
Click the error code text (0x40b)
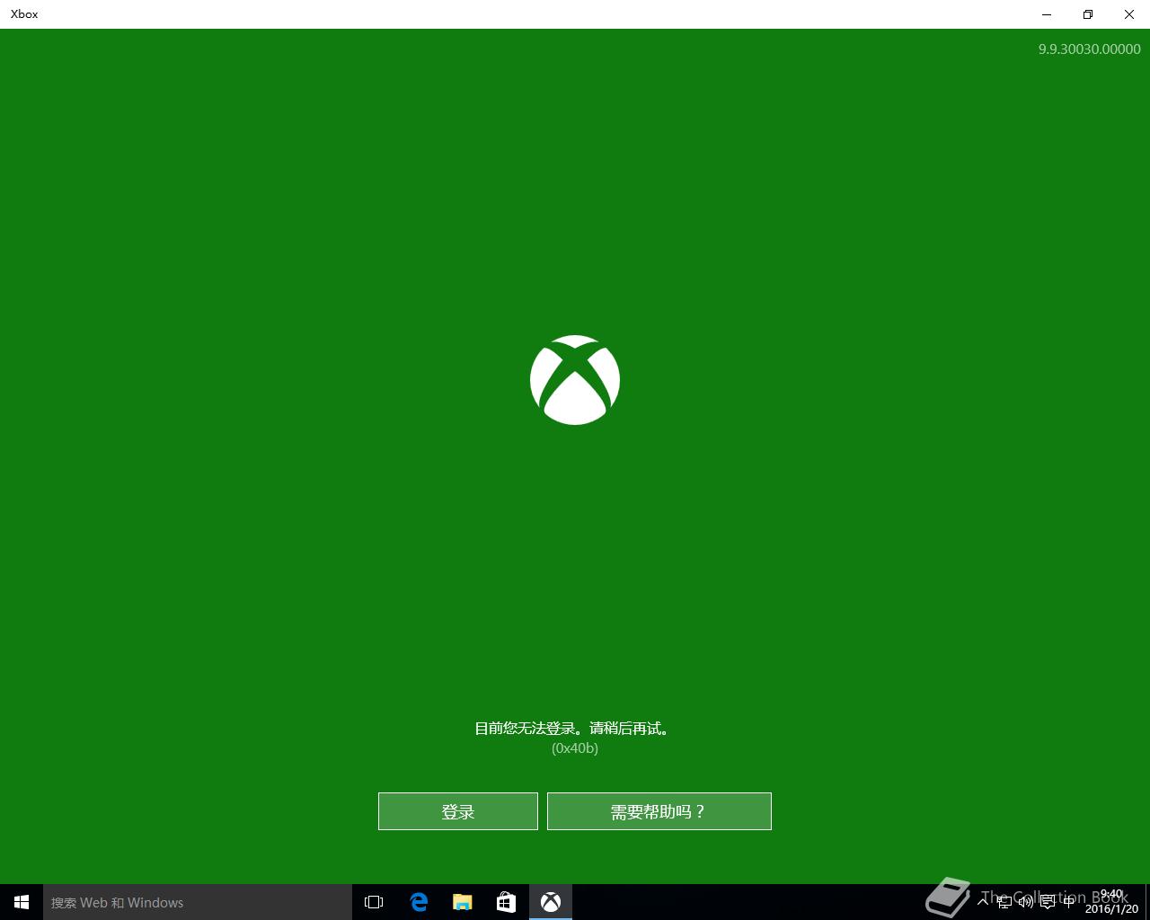point(575,747)
